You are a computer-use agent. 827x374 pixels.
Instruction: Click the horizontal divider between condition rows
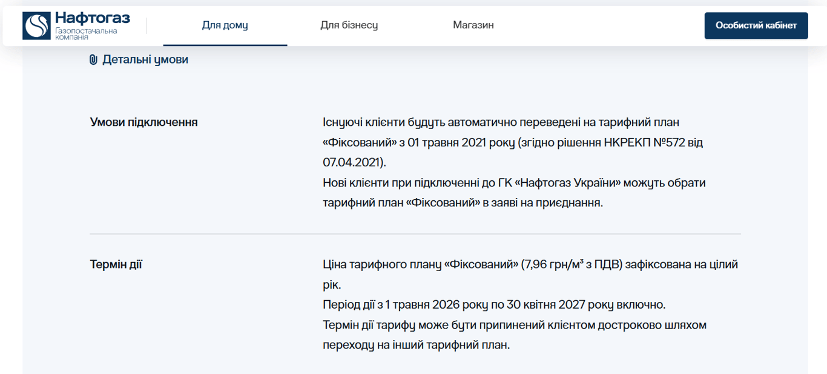(x=415, y=234)
